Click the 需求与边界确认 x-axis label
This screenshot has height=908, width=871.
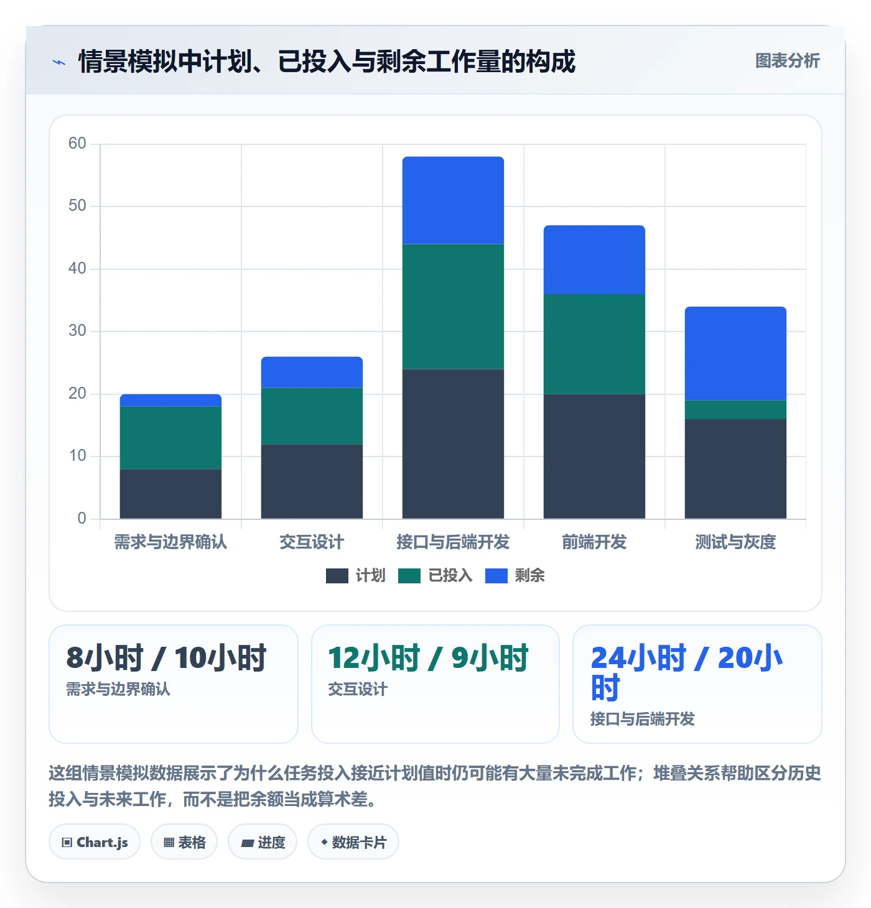click(x=170, y=542)
